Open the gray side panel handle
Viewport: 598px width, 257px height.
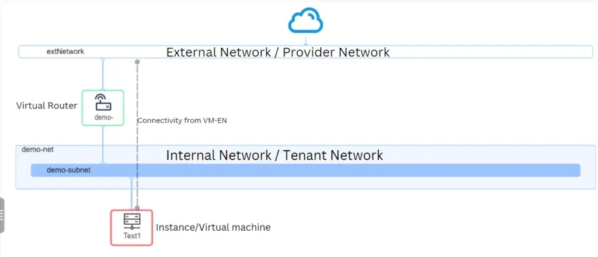(2, 215)
